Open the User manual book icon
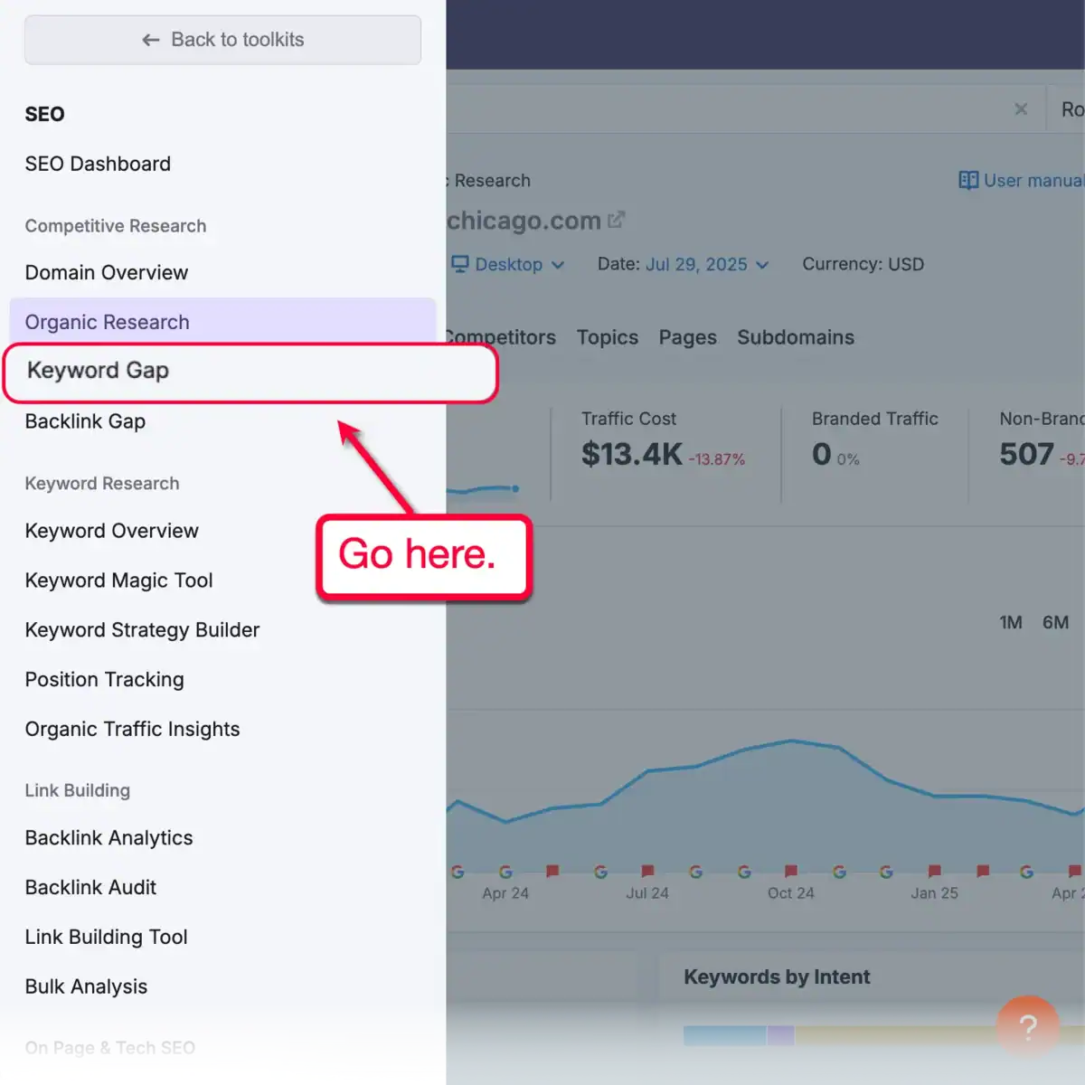 pyautogui.click(x=967, y=180)
